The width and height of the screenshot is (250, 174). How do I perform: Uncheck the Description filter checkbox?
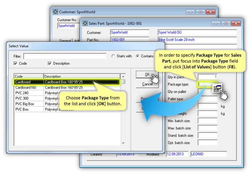coord(50,63)
